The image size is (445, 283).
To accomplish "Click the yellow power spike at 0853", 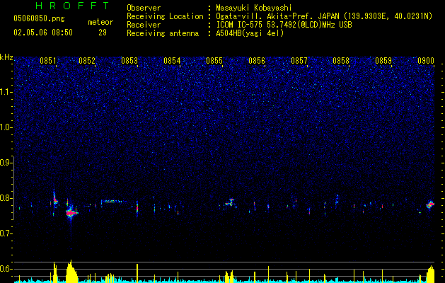I will 137,273.
